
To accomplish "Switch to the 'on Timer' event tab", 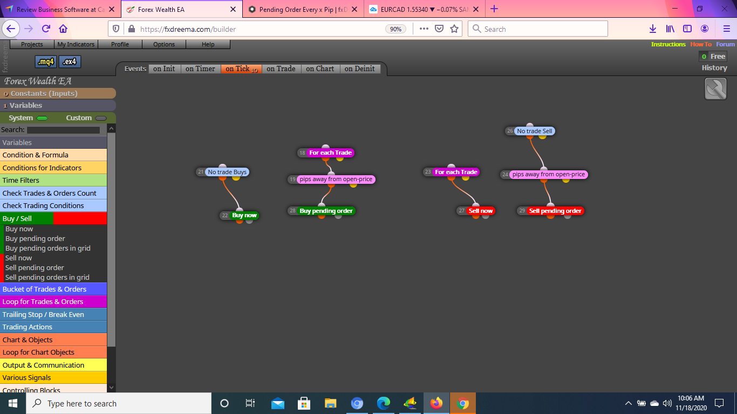I will coord(200,68).
